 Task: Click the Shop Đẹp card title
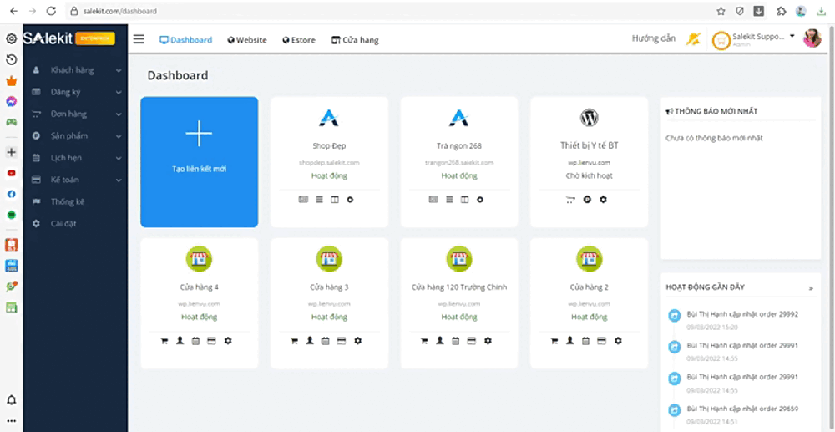click(329, 145)
